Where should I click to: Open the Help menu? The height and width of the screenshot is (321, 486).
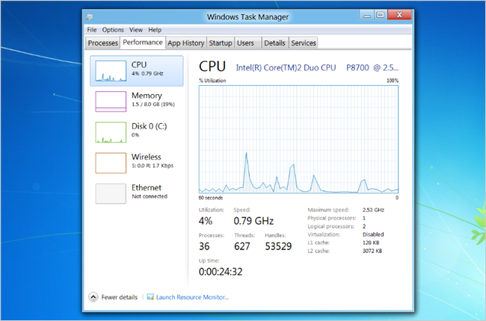[x=155, y=30]
